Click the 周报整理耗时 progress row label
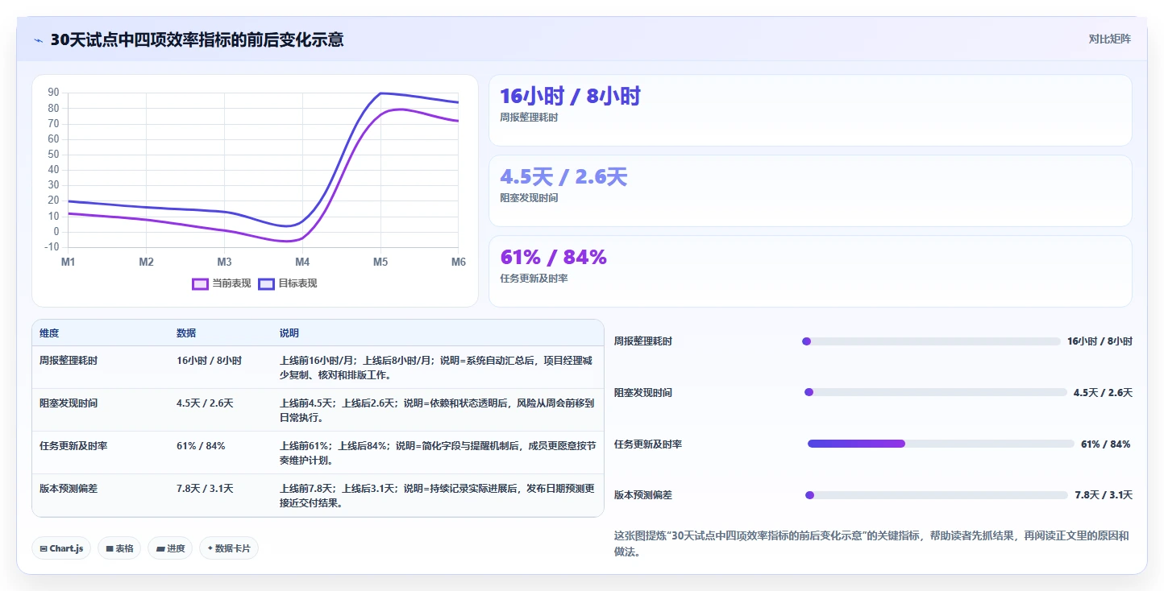1164x591 pixels. [x=643, y=341]
